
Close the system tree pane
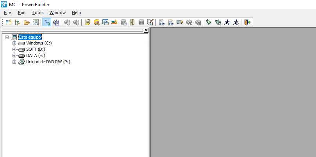(146, 30)
